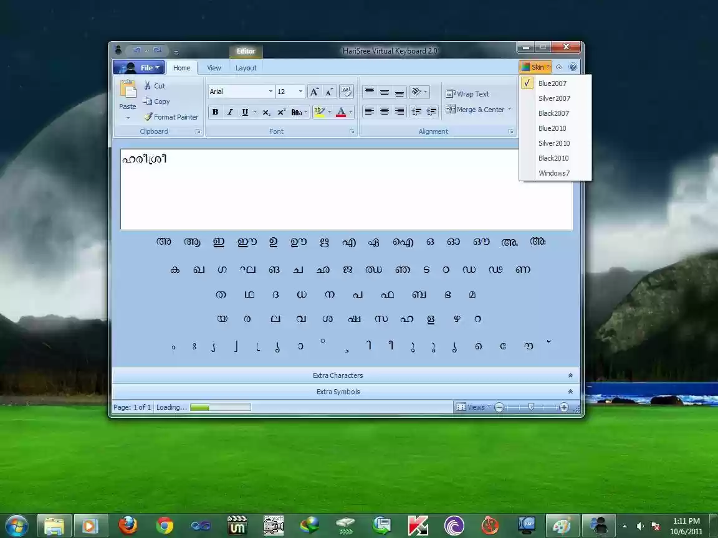The image size is (718, 538).
Task: Open the Arial font family dropdown
Action: pyautogui.click(x=270, y=92)
